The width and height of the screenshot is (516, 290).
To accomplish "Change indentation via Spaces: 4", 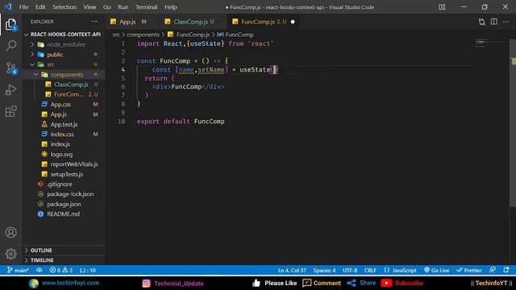I will click(x=324, y=271).
